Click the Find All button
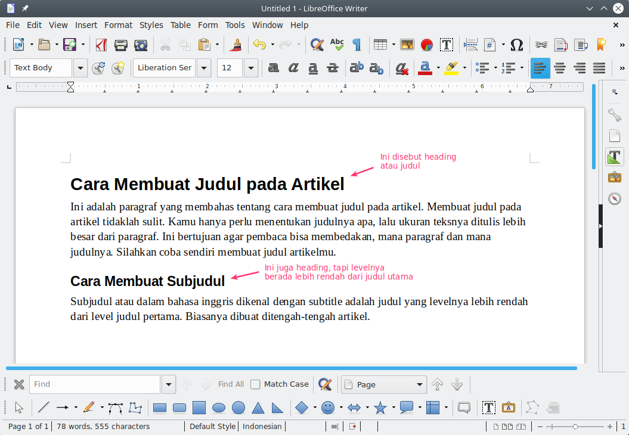The height and width of the screenshot is (435, 629). [x=230, y=384]
